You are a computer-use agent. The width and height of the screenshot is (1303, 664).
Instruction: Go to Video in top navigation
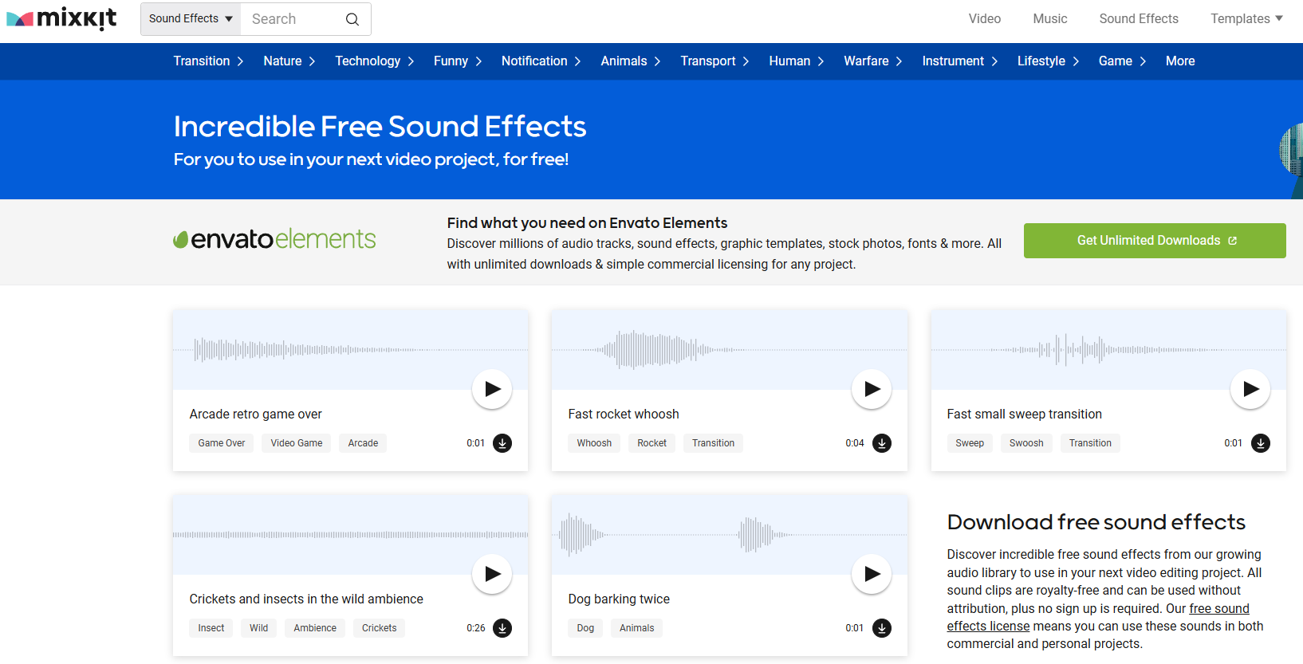point(985,18)
